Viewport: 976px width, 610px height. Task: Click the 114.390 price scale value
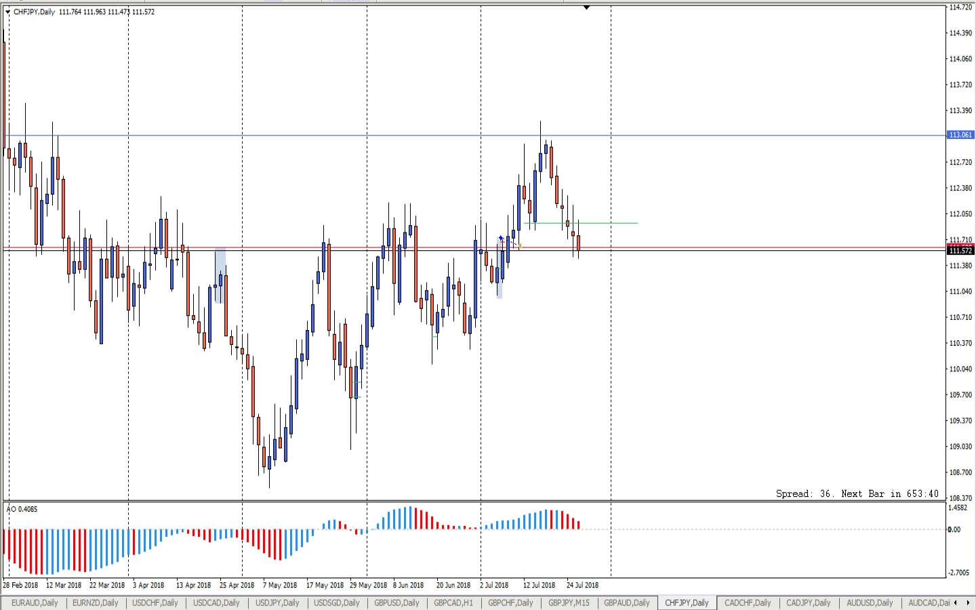[x=960, y=33]
